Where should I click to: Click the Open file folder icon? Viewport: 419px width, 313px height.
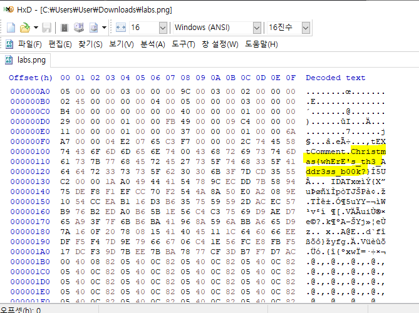click(x=25, y=28)
